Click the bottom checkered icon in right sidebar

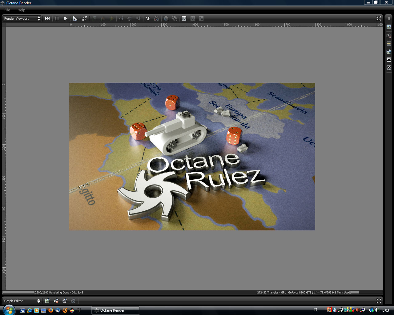pos(389,68)
